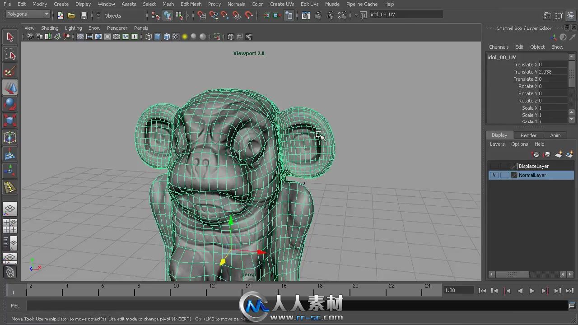Viewport: 578px width, 325px height.
Task: Go to end of playback range
Action: (x=570, y=291)
